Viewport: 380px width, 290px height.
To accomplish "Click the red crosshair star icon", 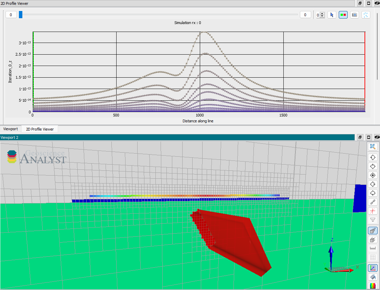I will pos(372,211).
